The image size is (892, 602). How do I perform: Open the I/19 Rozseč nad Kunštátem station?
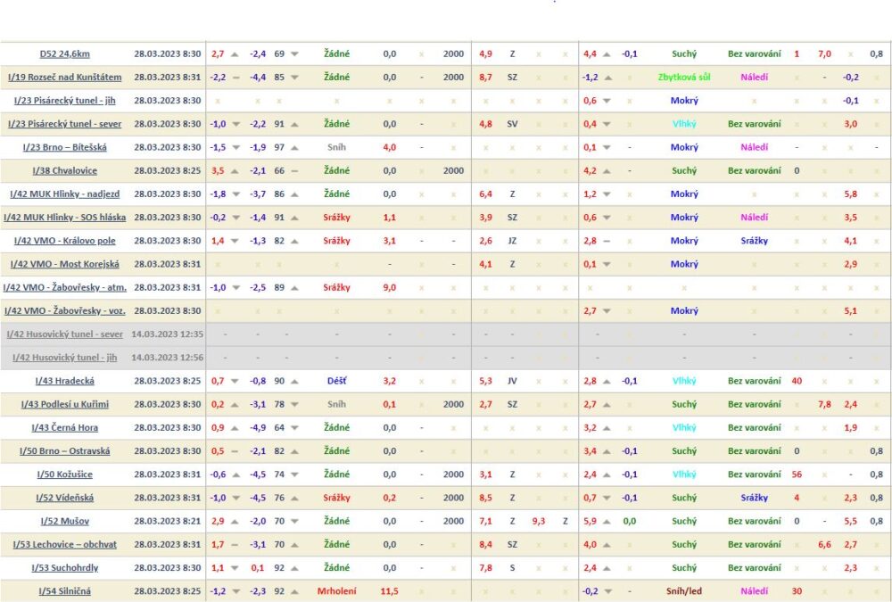(x=64, y=78)
